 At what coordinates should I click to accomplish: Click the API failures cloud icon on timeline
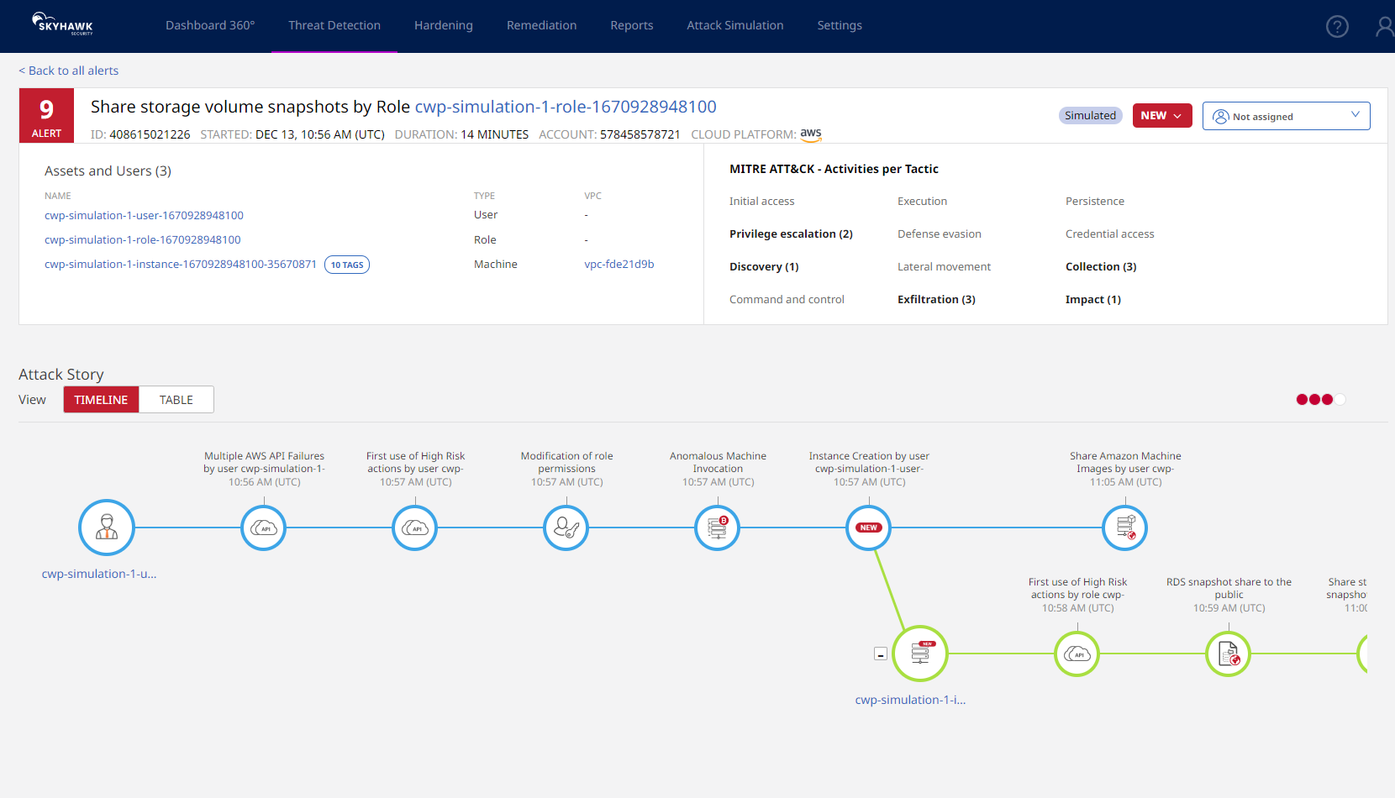coord(263,528)
